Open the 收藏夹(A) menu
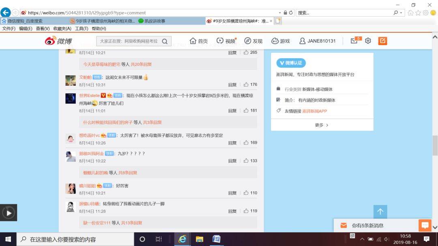Viewport: 438px width, 246px height. pyautogui.click(x=62, y=28)
